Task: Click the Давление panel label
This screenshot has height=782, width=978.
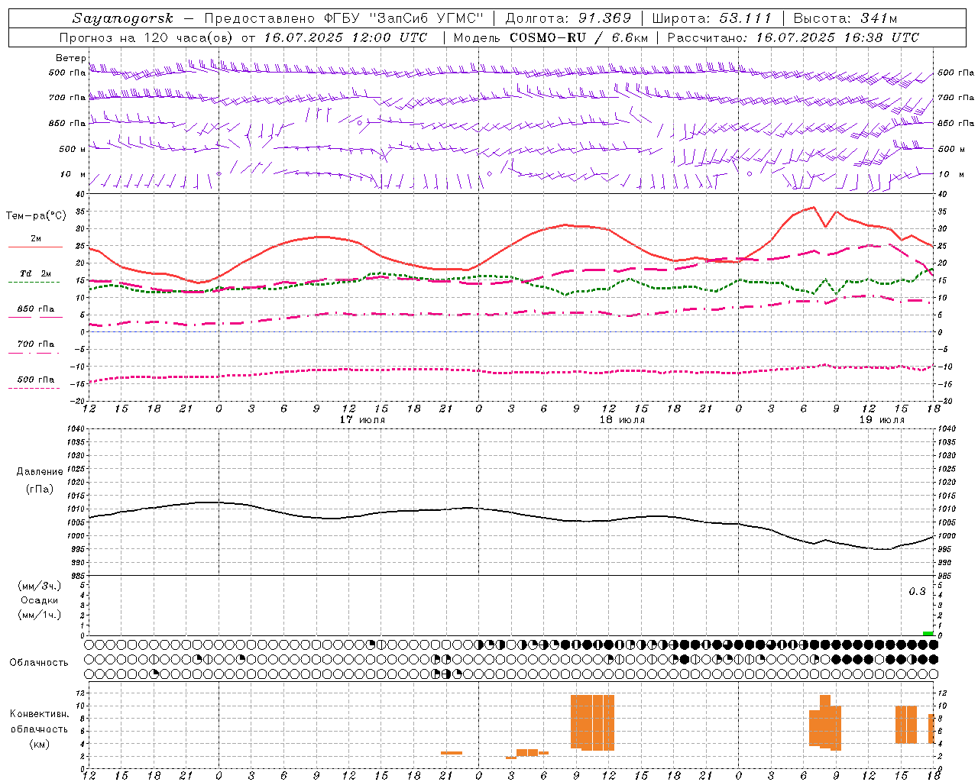Action: (40, 472)
